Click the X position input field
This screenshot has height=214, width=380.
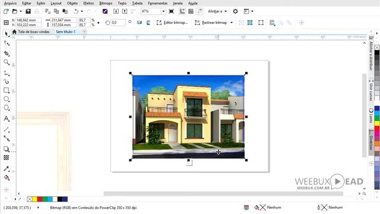[x=28, y=20]
